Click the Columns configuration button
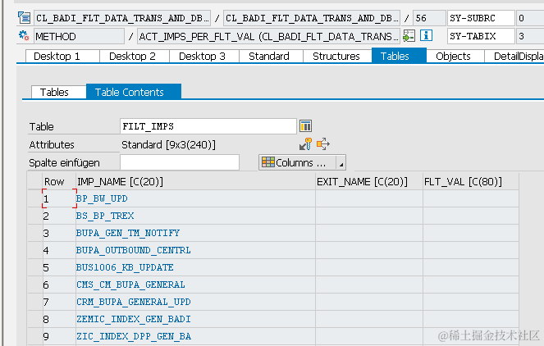The height and width of the screenshot is (346, 544). (x=298, y=162)
